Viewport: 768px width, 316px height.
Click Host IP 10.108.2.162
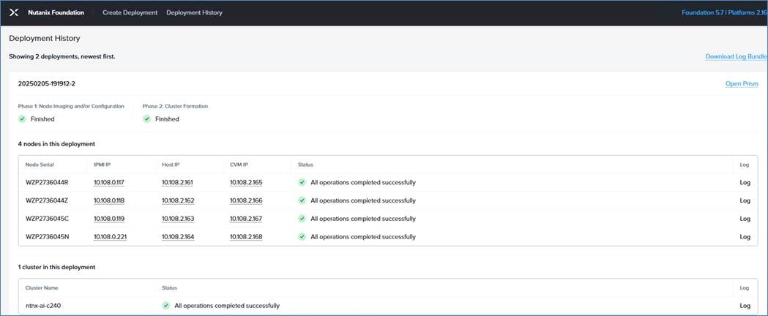coord(178,201)
